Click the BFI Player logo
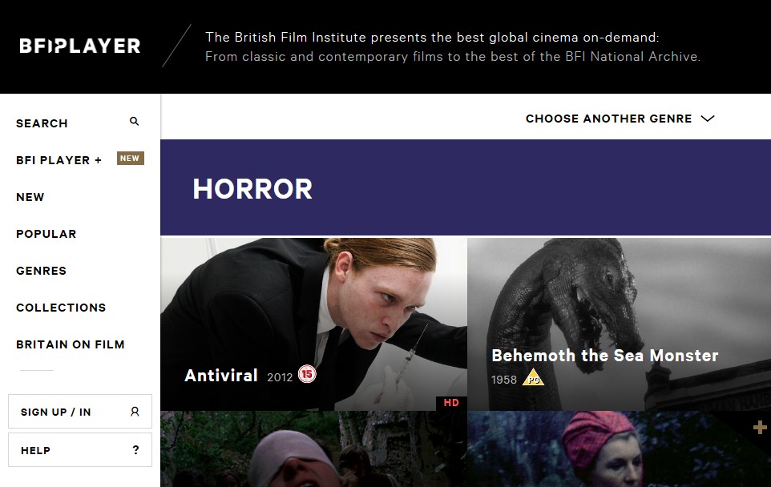 (x=80, y=46)
